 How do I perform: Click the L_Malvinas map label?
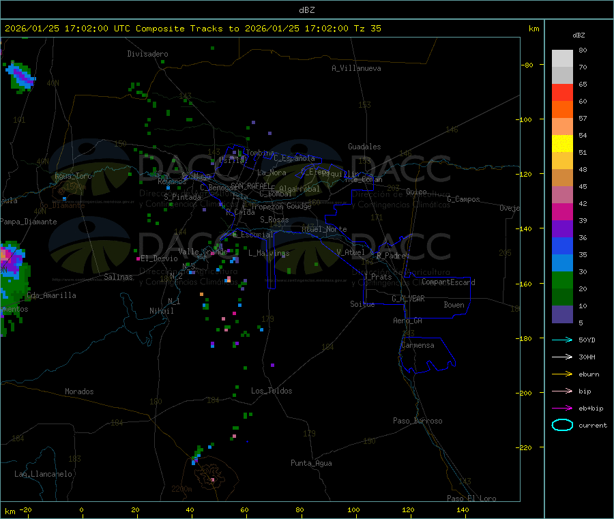click(269, 253)
